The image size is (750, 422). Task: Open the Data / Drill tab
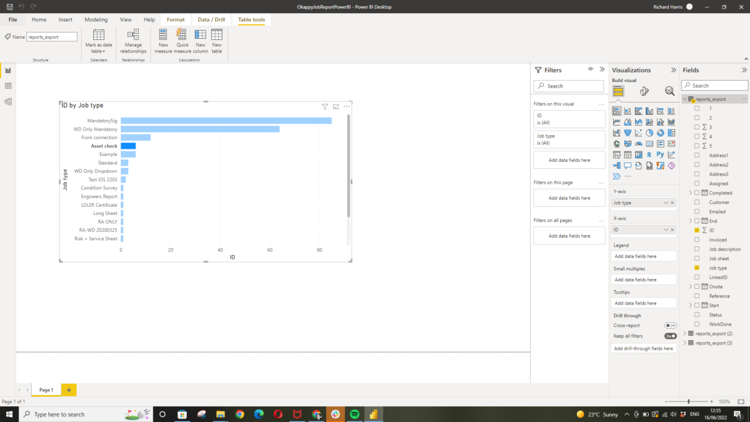[211, 19]
